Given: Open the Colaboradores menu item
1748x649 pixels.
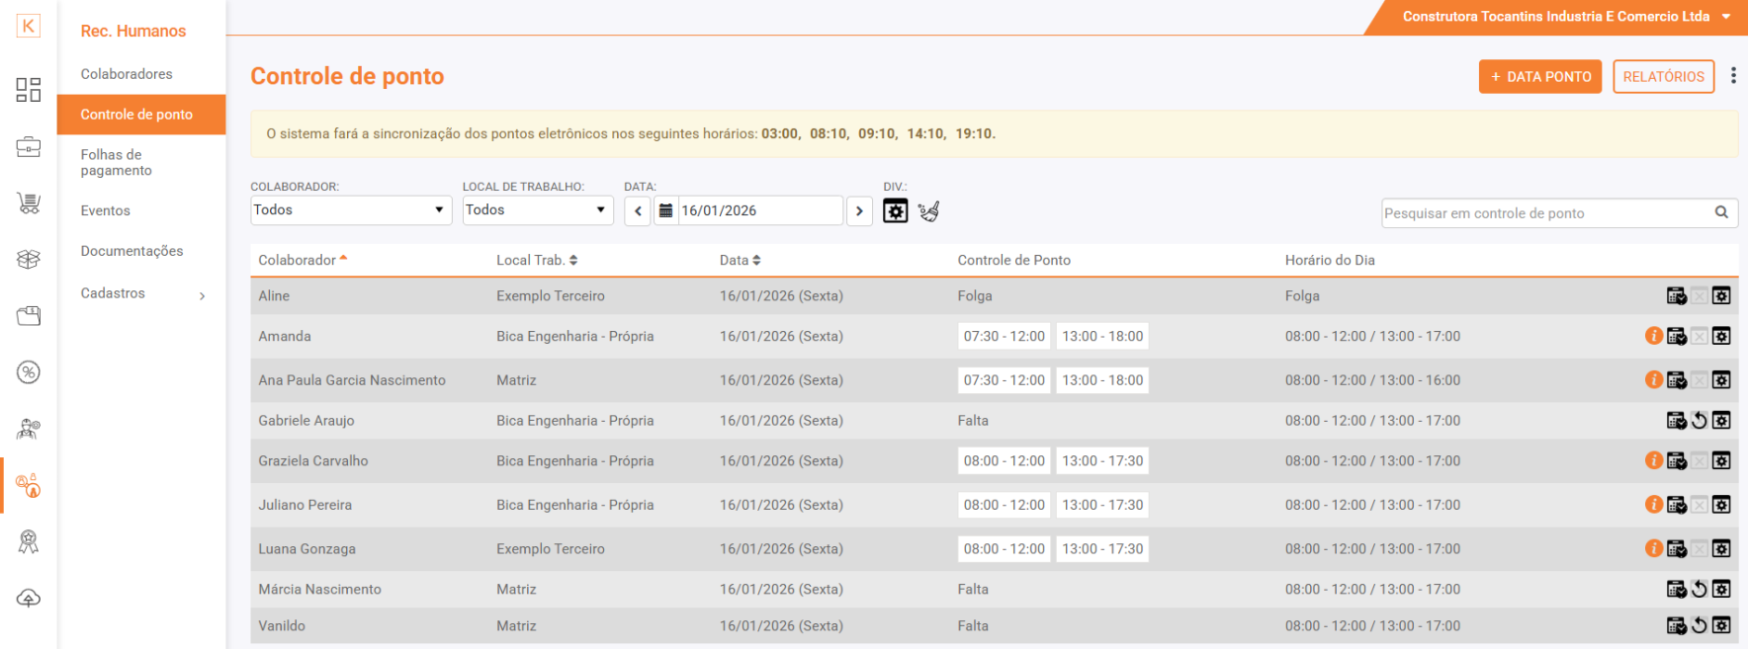Looking at the screenshot, I should (x=127, y=74).
